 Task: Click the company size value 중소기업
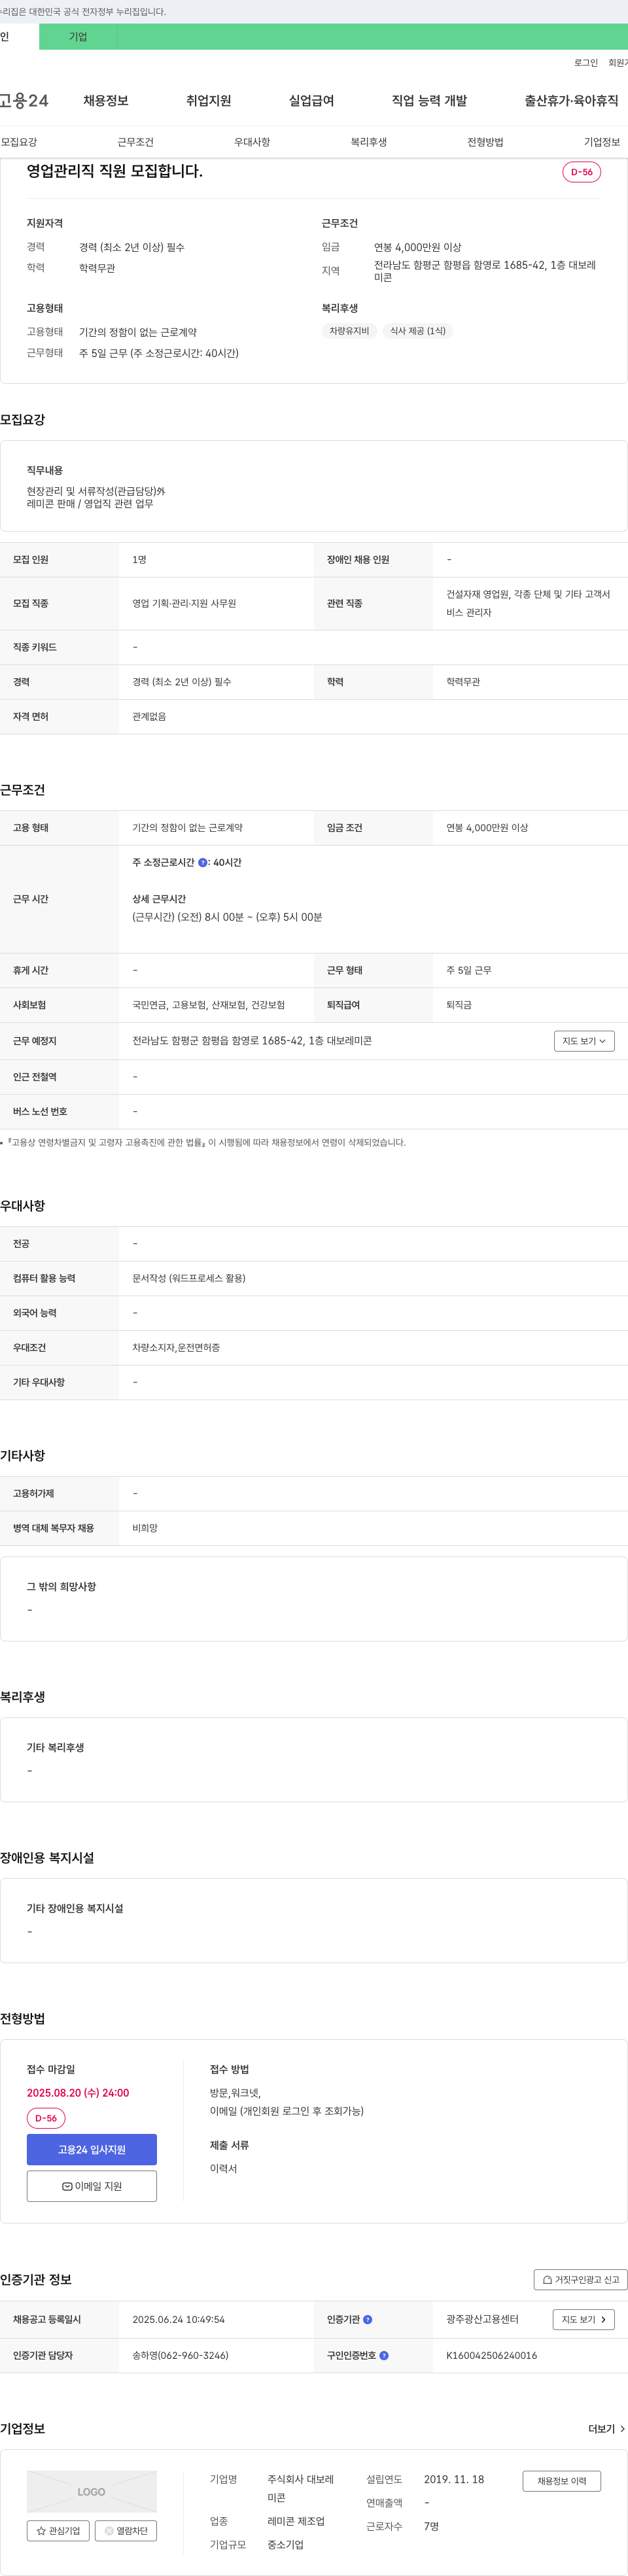(285, 2544)
